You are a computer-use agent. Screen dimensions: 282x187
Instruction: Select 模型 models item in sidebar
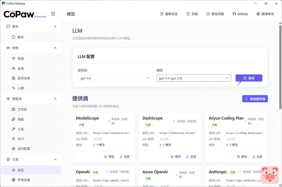(31, 170)
